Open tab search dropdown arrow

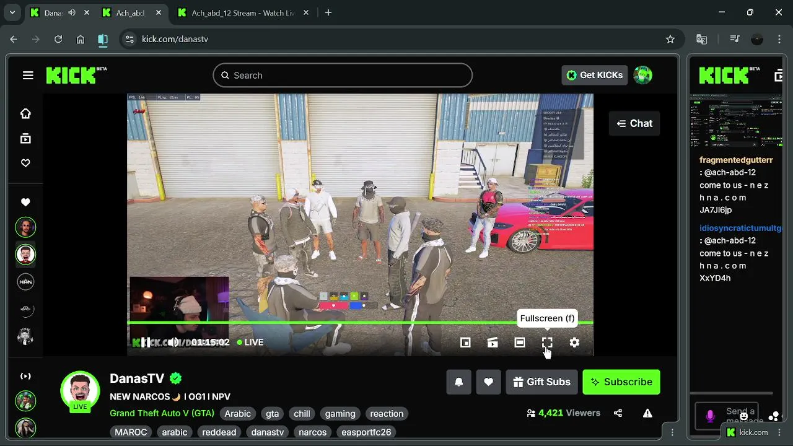[12, 12]
